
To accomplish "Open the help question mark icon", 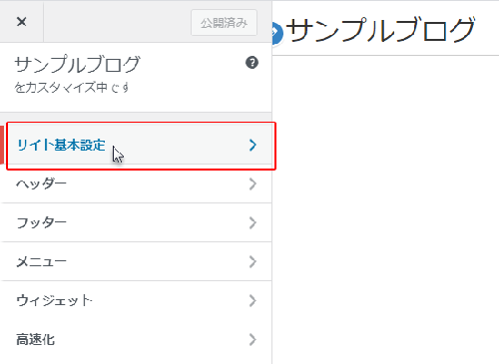I will tap(251, 63).
